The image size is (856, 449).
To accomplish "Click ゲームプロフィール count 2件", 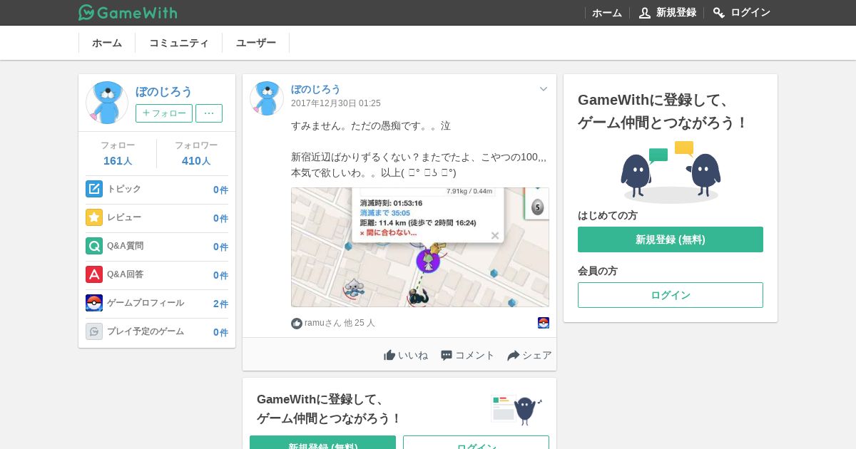I will coord(220,304).
